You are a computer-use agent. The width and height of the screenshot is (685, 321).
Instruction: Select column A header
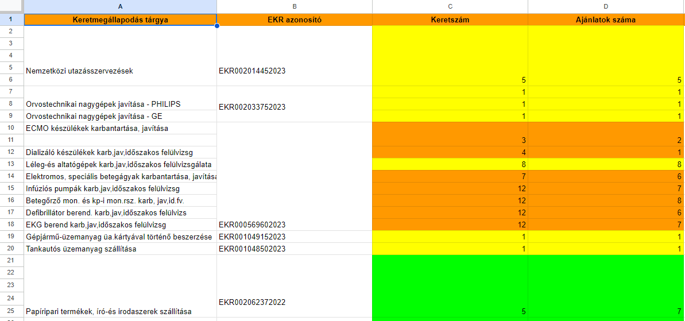point(120,6)
